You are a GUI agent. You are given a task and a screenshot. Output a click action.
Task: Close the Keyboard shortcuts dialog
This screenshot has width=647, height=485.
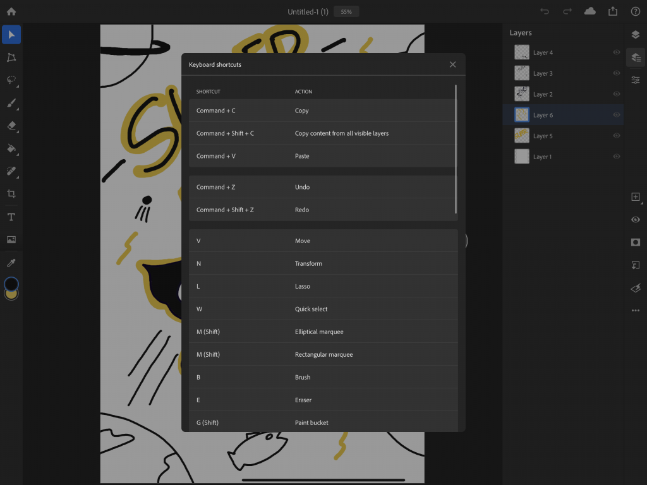coord(452,64)
